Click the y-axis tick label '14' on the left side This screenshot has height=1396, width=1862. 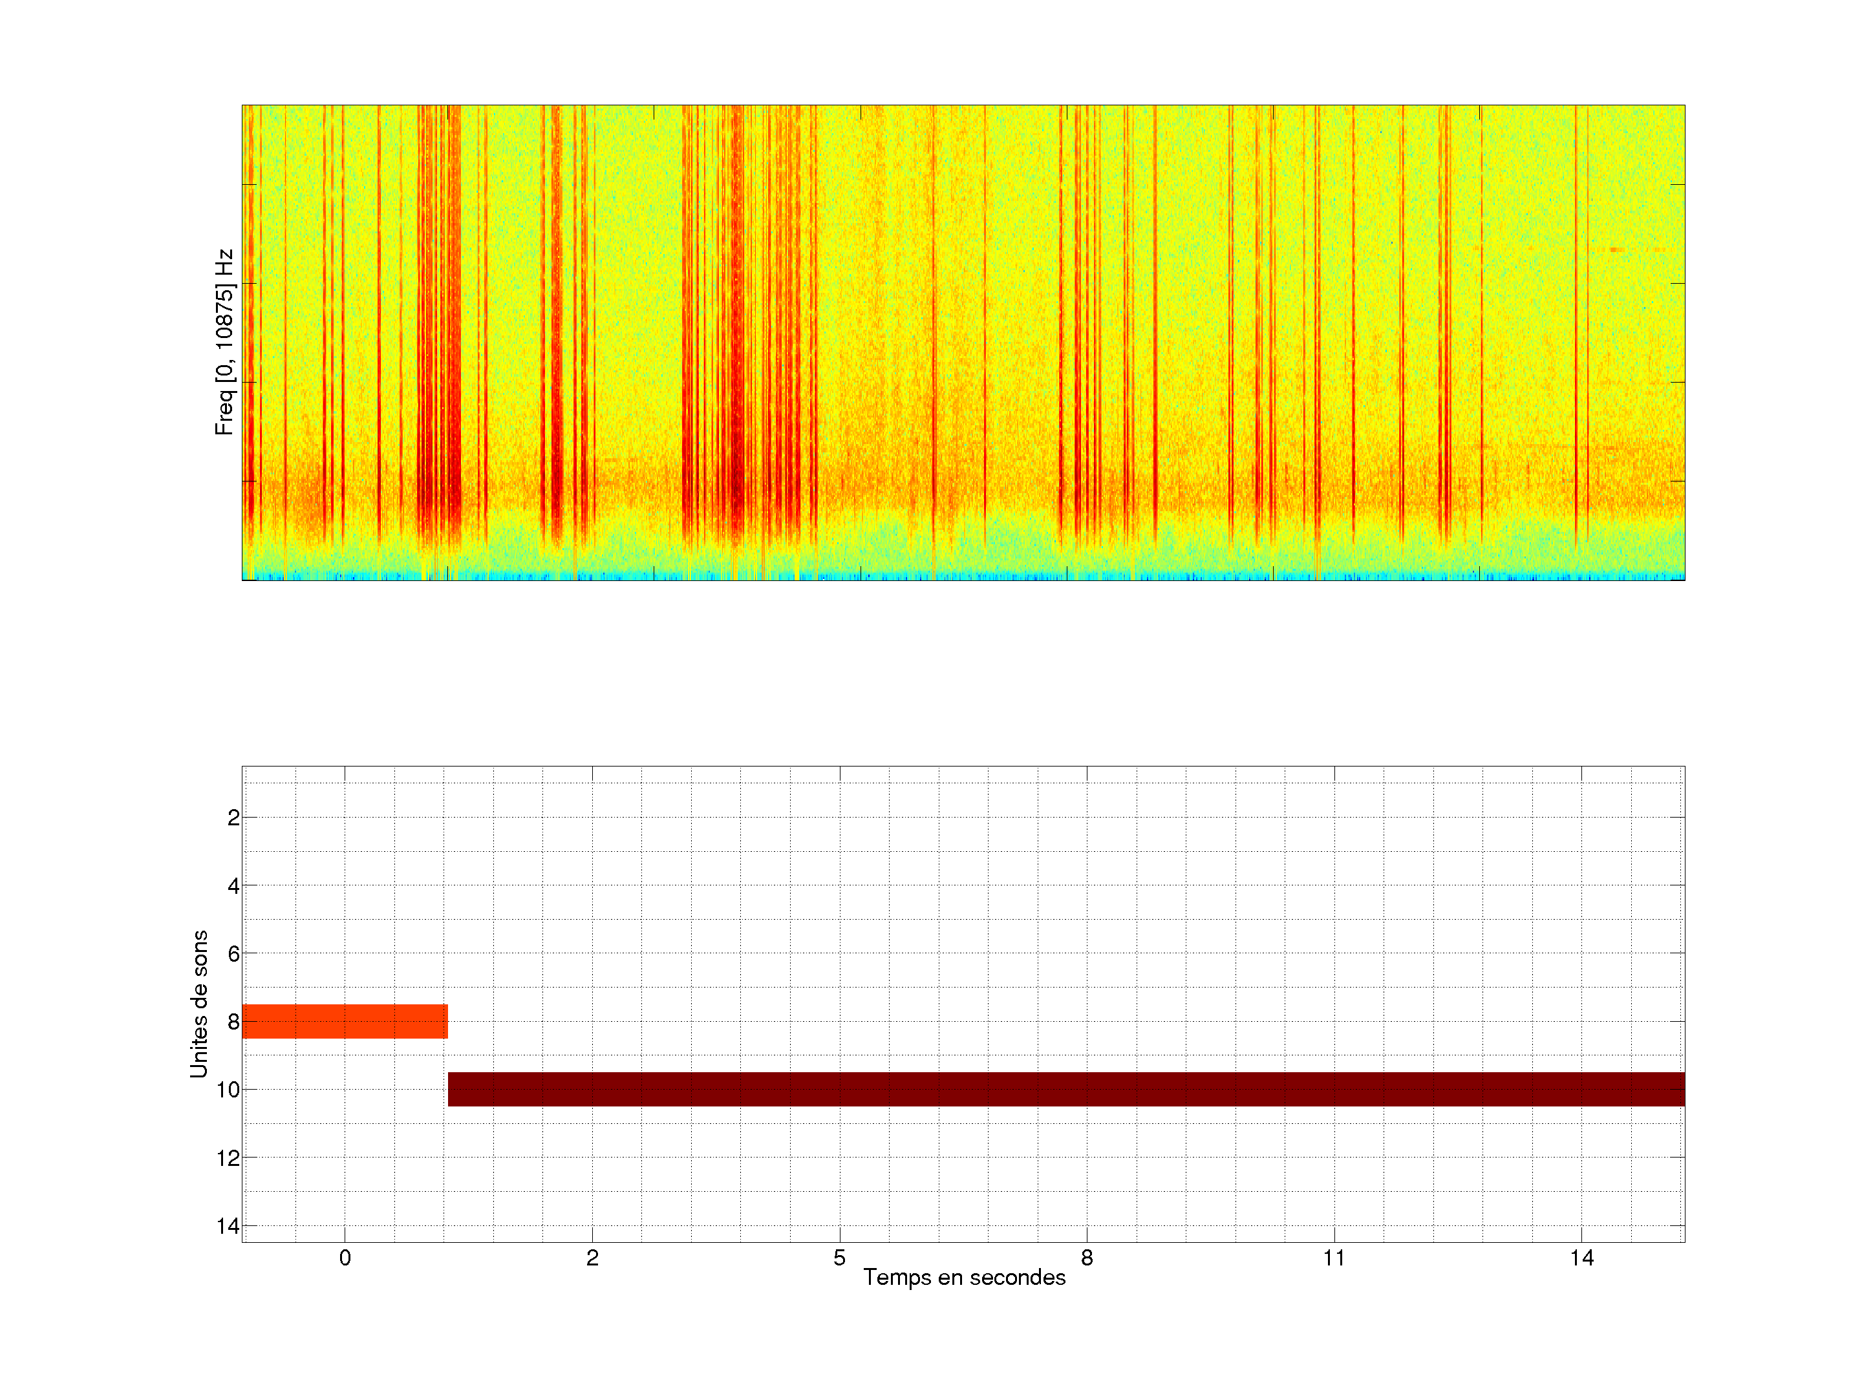228,1226
